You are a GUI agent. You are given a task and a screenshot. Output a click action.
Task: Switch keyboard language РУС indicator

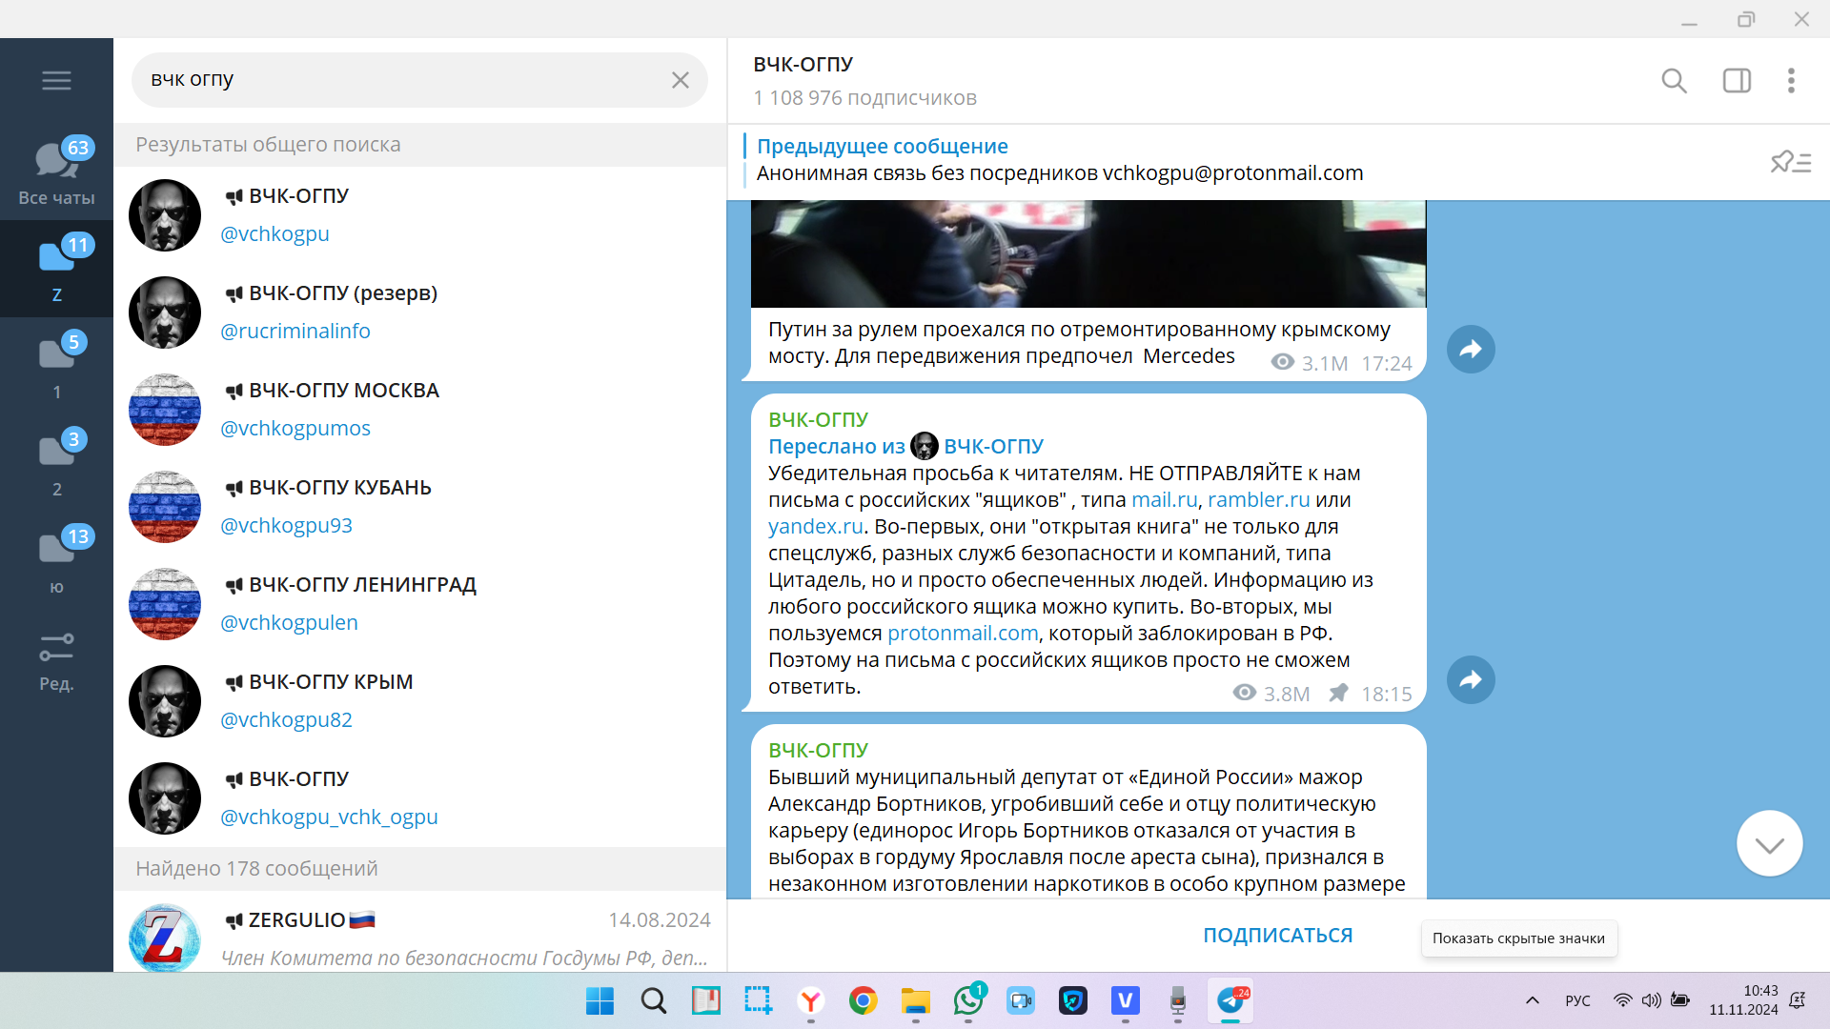coord(1577,1000)
